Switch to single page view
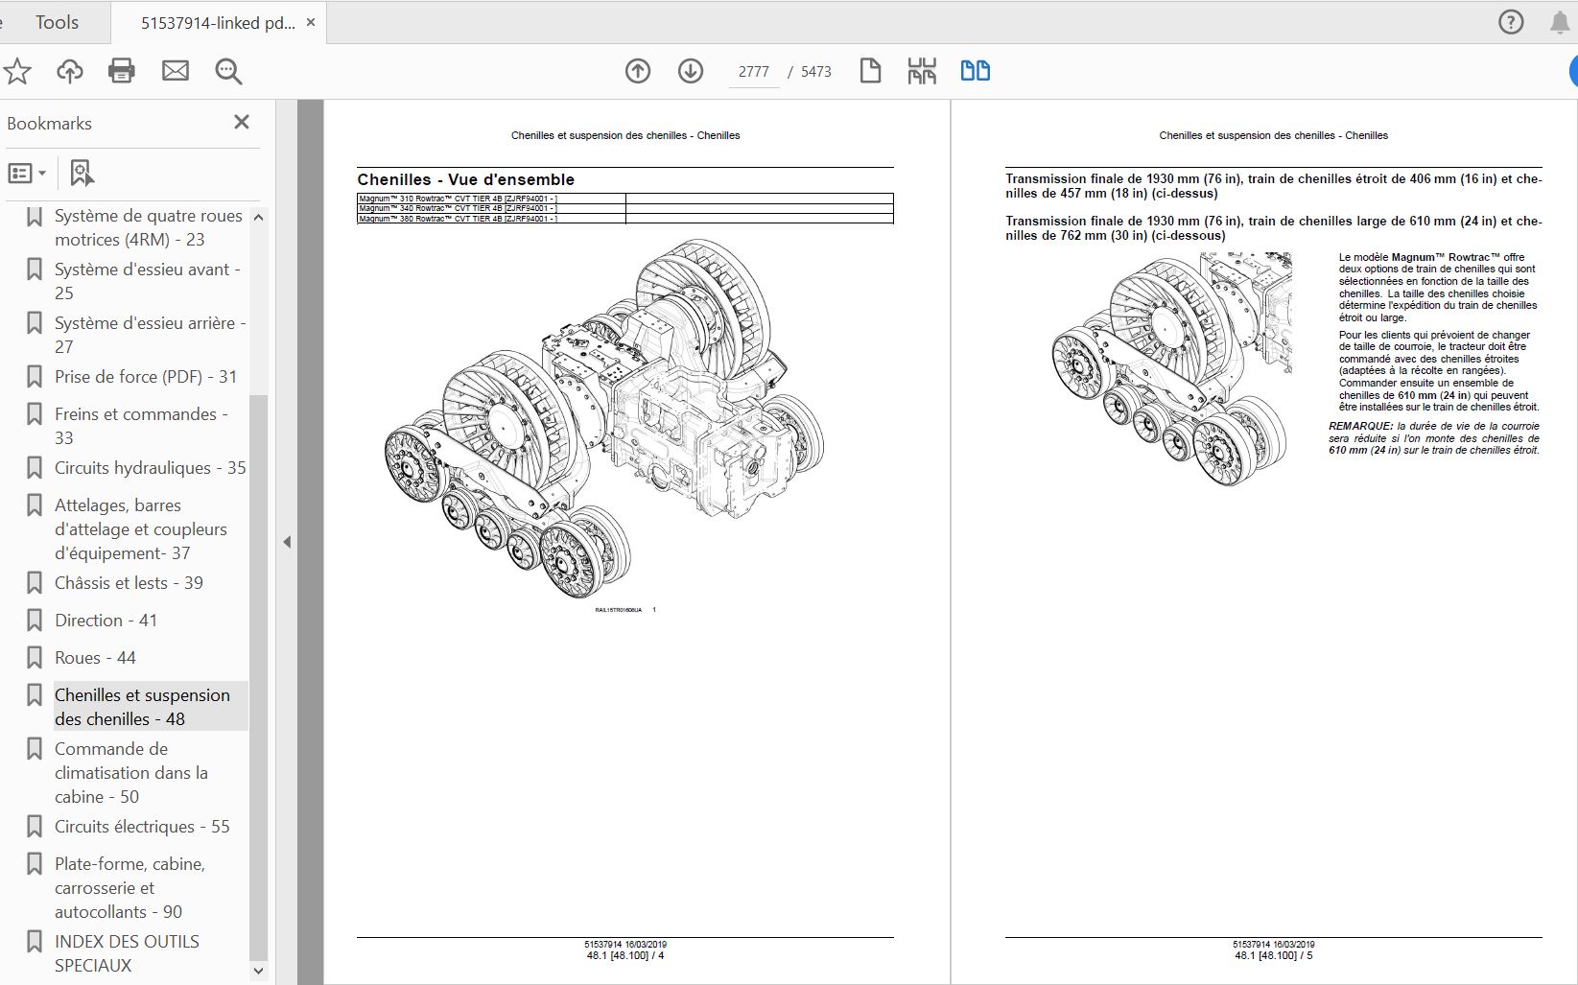Screen dimensions: 1578x985 tap(870, 71)
